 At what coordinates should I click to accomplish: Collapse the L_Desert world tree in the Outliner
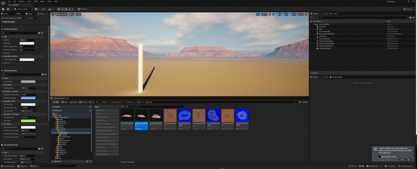(314, 24)
